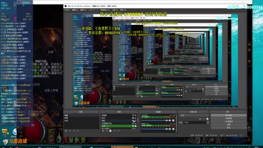Open the 编辑(E) menu
This screenshot has width=263, height=148.
point(75,10)
